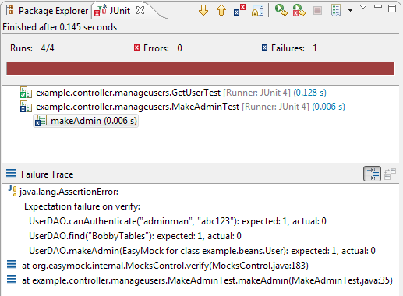Click the Failures count icon

pyautogui.click(x=264, y=48)
